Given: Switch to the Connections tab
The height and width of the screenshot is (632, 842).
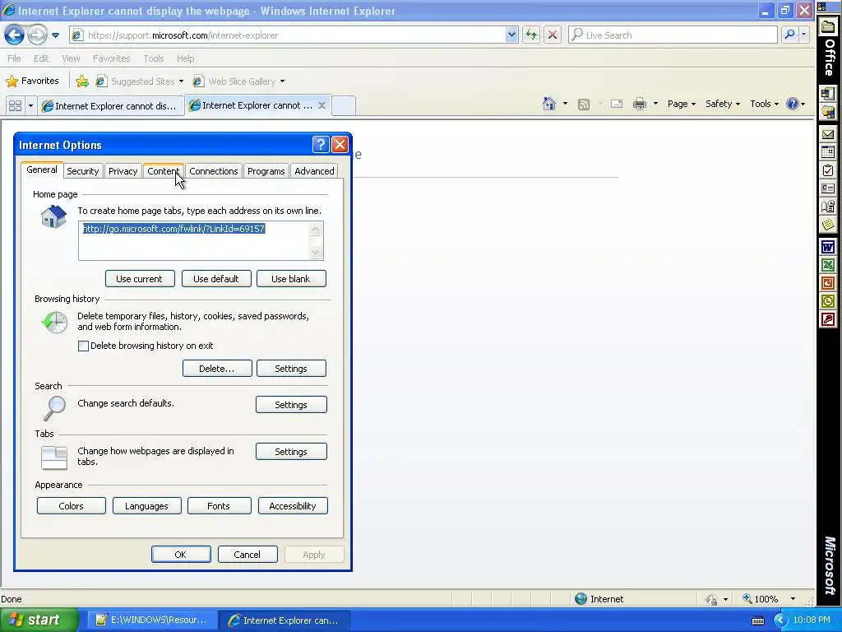Looking at the screenshot, I should pos(213,171).
